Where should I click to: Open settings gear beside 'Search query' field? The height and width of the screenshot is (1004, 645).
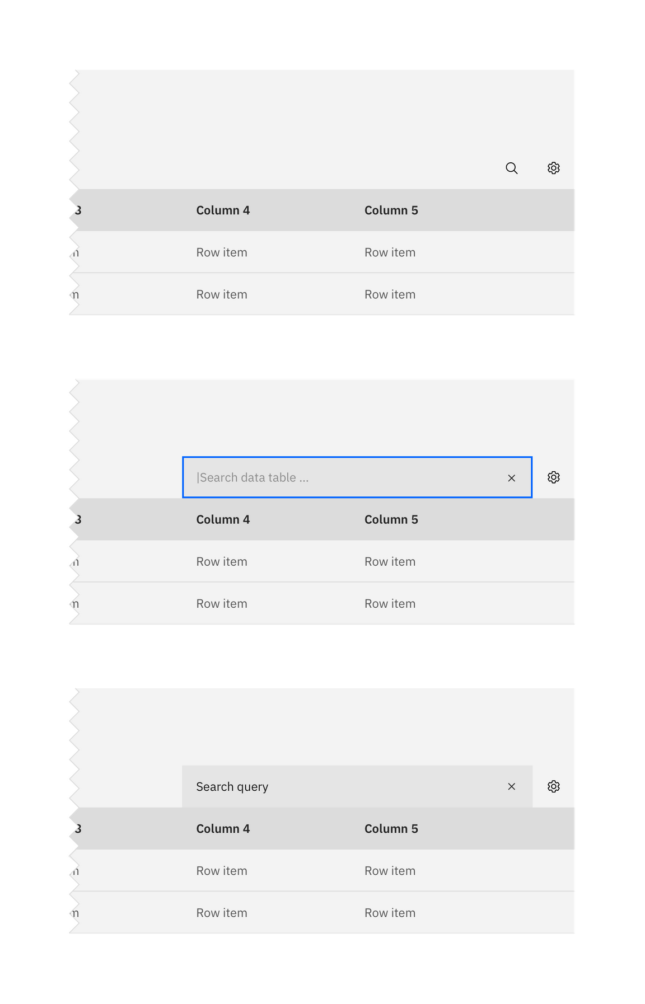coord(553,786)
